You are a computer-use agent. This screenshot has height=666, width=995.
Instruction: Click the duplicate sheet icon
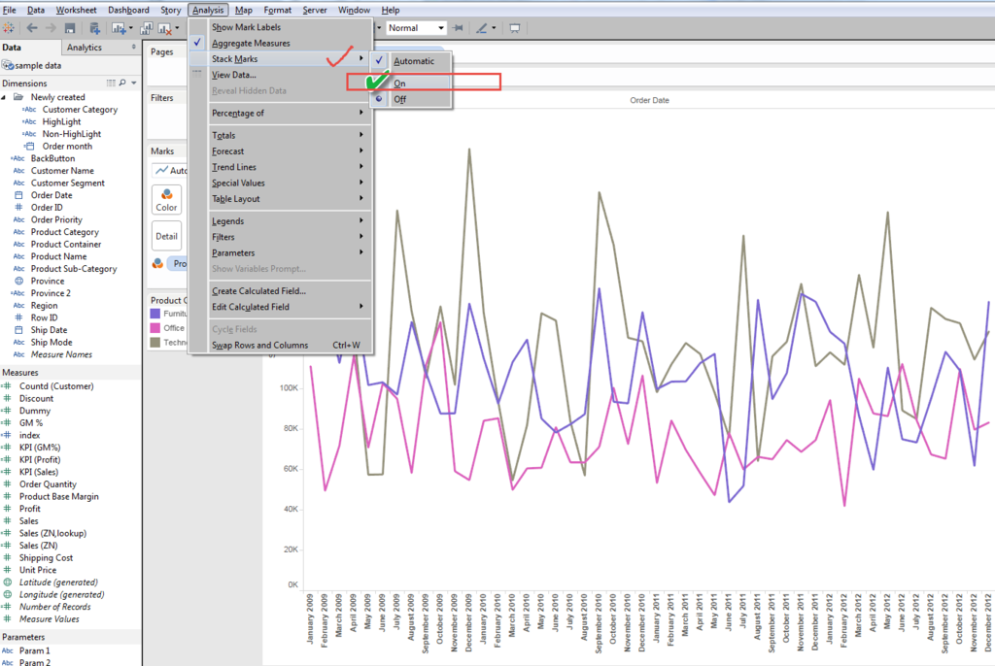[146, 28]
